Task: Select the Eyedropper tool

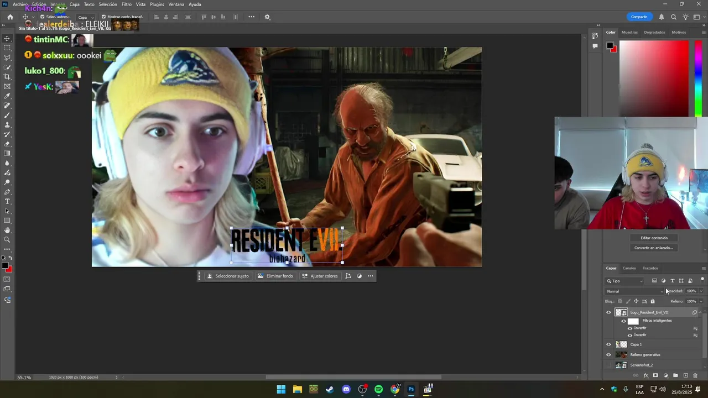Action: point(7,96)
